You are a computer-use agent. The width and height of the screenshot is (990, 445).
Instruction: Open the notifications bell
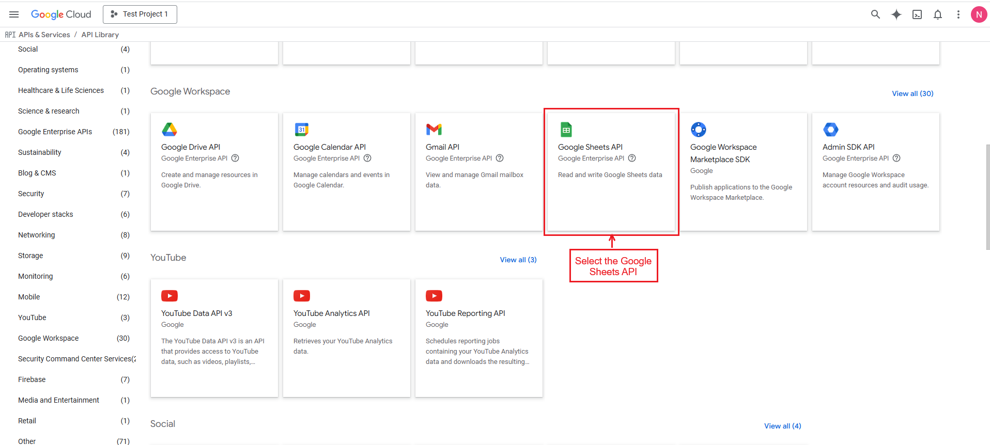[937, 14]
